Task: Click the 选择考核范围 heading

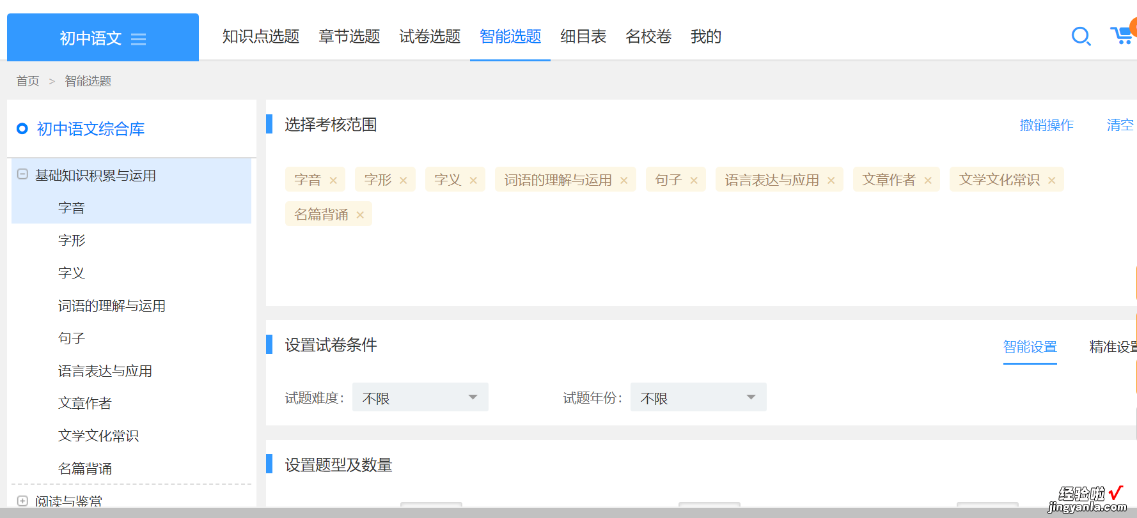Action: point(331,125)
